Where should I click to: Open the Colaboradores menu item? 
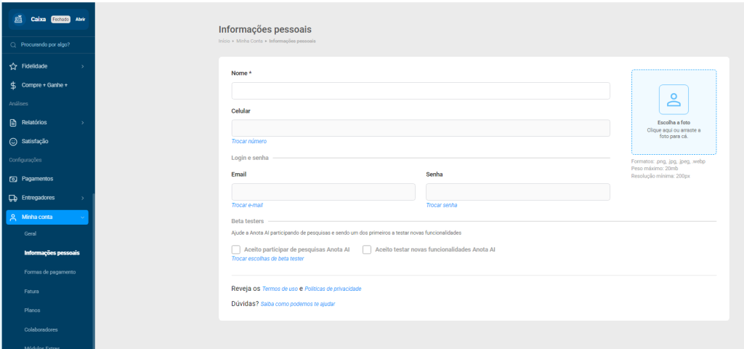click(x=41, y=329)
